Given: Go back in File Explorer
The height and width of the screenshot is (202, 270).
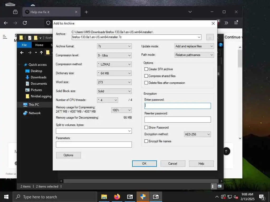Looking at the screenshot, I should 22,53.
